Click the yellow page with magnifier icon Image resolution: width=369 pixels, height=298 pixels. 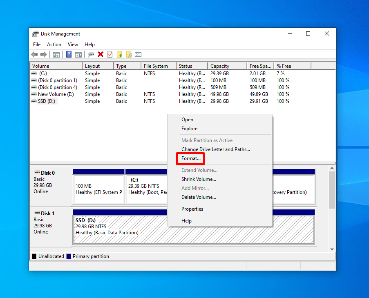(x=129, y=54)
